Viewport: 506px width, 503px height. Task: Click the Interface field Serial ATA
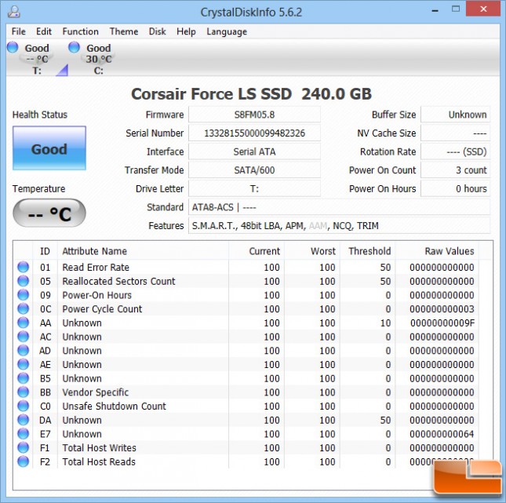pos(254,151)
